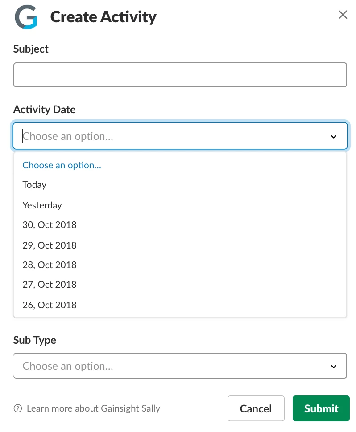
Task: Close the Create Activity dialog
Action: (343, 15)
